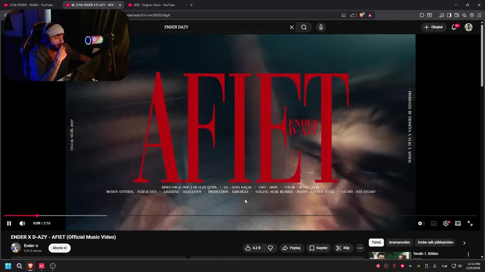Save video with the Kaydet button
Screen dimensions: 485x272
(x=318, y=248)
